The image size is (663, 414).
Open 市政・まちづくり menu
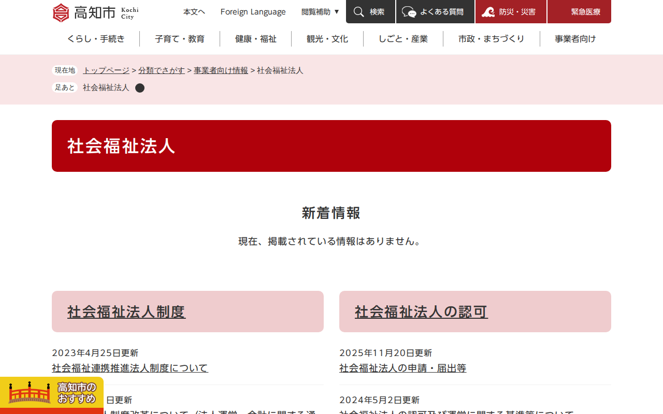[492, 39]
